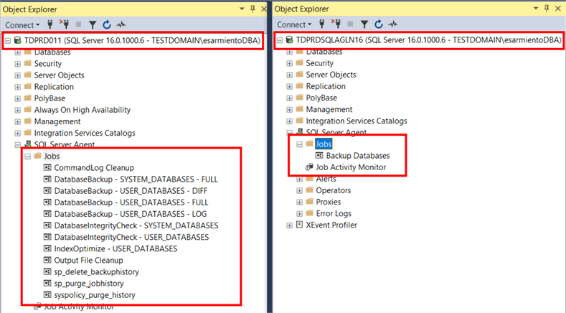Expand Security folder under TDPRD011
This screenshot has height=313, width=566.
pos(17,64)
